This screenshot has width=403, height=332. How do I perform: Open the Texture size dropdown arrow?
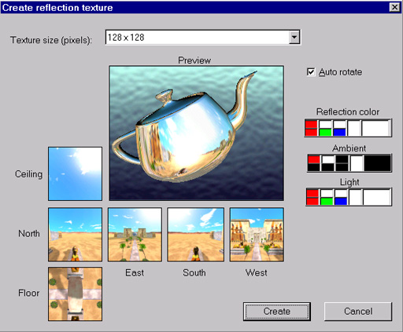pyautogui.click(x=294, y=37)
